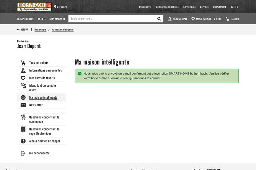Click the heart icon for favorites lists
The height and width of the screenshot is (170, 256).
pos(193,19)
